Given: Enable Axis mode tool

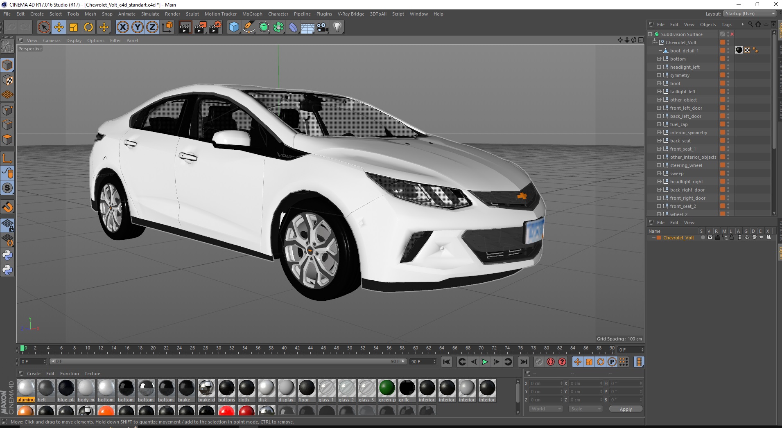Looking at the screenshot, I should click(8, 158).
